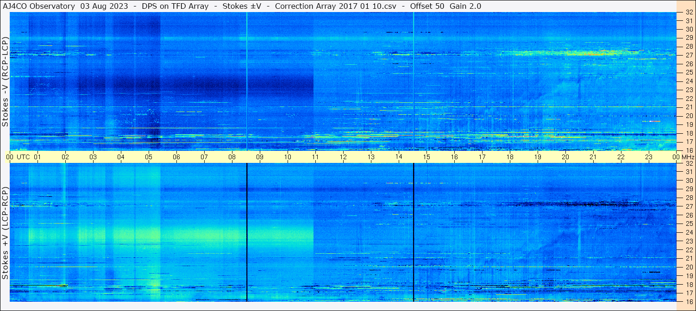Click the Stokes +V (LCP-RCP) axis title
Screen dimensions: 696x311
tap(5, 234)
